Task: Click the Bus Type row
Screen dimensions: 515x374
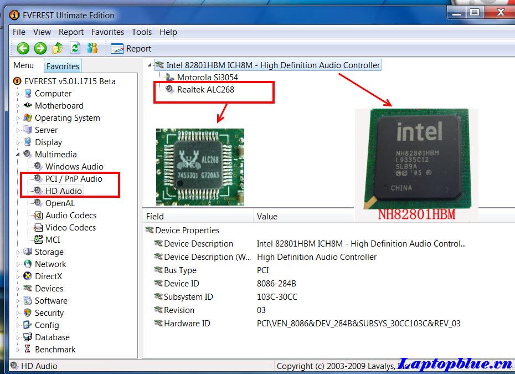Action: point(328,270)
